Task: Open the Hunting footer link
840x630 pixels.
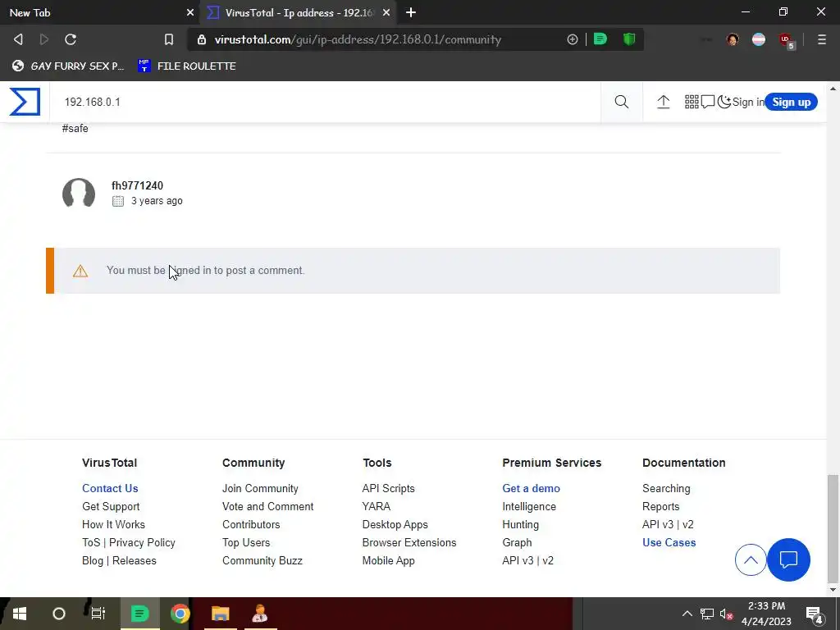Action: point(520,524)
